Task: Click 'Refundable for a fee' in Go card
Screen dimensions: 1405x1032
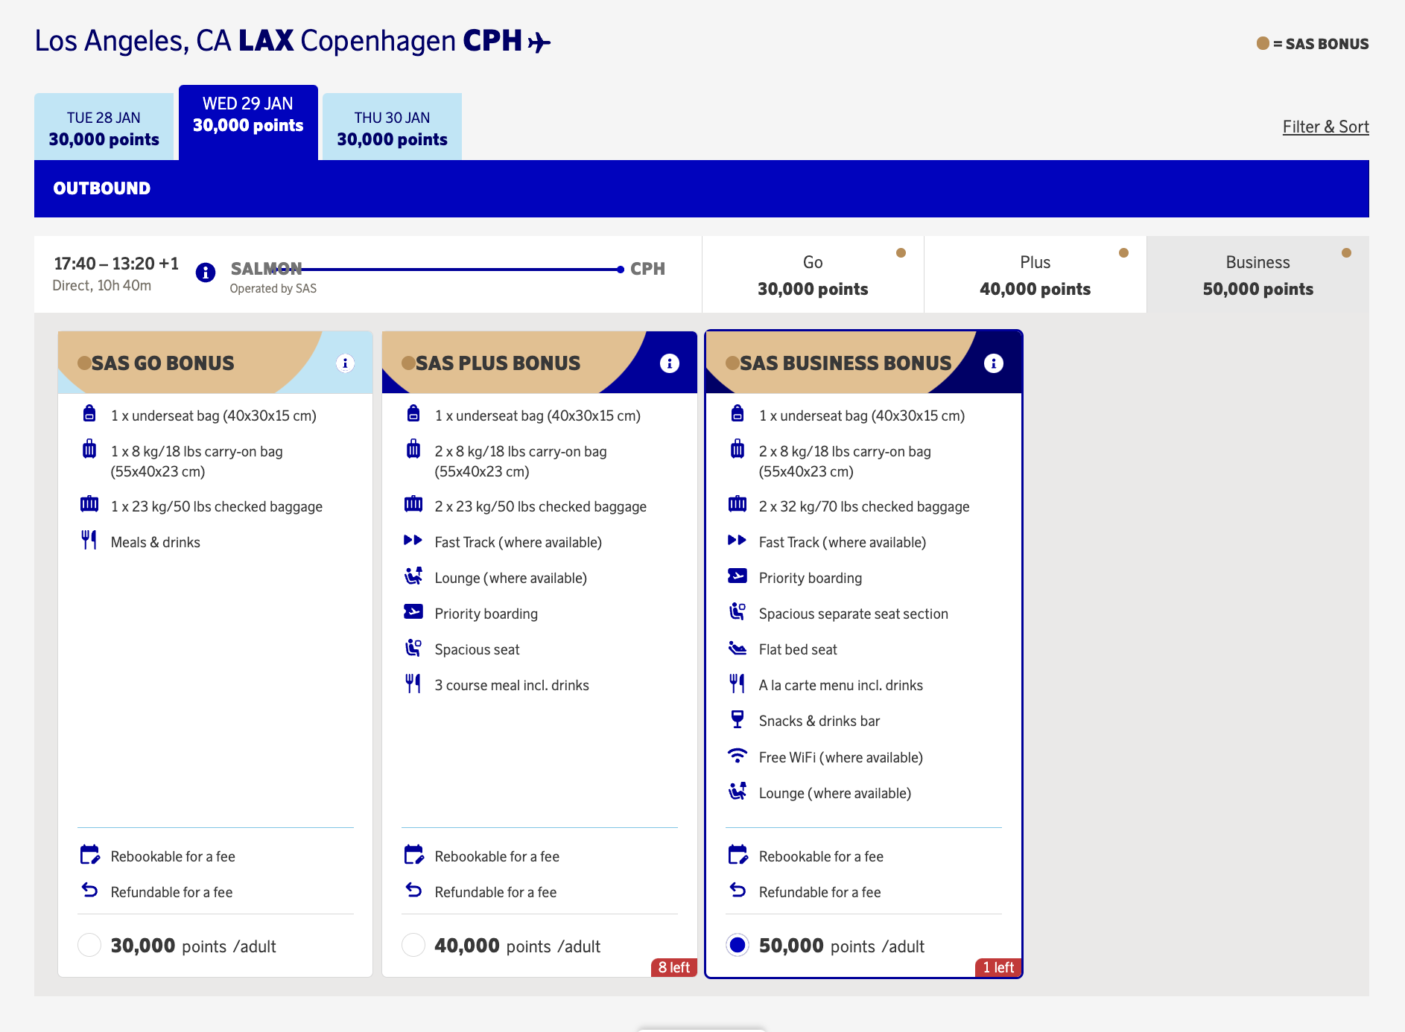Action: coord(171,892)
